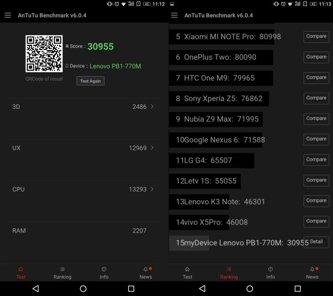
Task: Open hamburger menu in right AnTuTu screen
Action: pyautogui.click(x=174, y=15)
